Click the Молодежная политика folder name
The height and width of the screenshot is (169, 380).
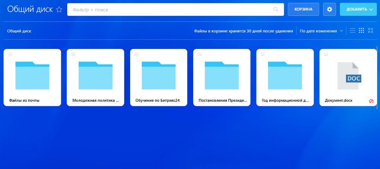(x=96, y=100)
